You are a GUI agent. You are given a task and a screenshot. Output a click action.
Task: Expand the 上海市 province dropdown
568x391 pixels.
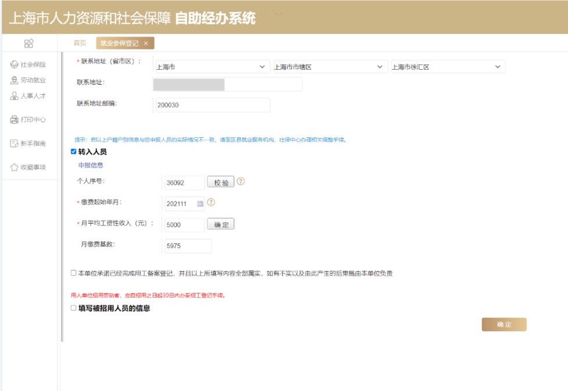[x=212, y=67]
